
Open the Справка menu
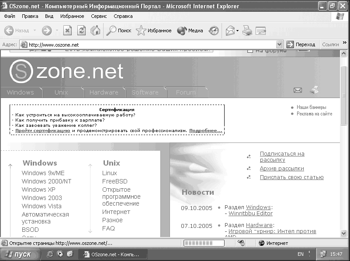(123, 16)
